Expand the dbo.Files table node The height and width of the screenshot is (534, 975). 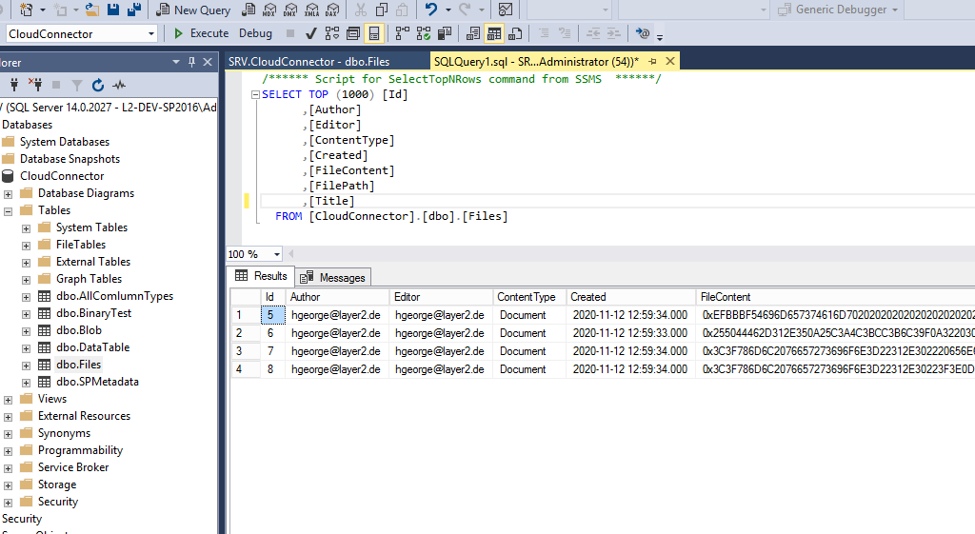[27, 365]
